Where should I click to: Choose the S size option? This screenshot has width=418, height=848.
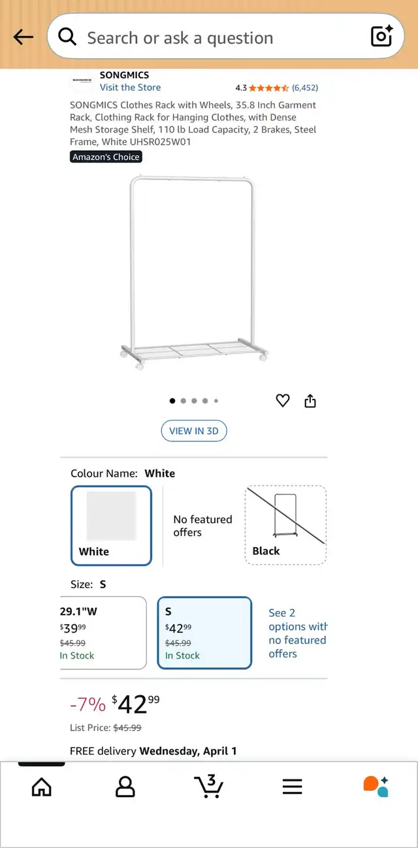click(204, 633)
